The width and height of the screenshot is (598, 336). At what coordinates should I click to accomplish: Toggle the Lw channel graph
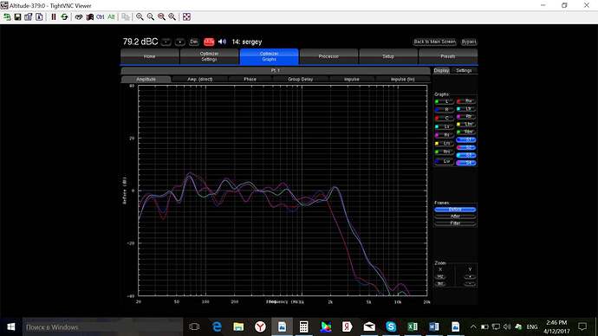(444, 161)
